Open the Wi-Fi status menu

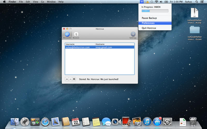point(156,2)
